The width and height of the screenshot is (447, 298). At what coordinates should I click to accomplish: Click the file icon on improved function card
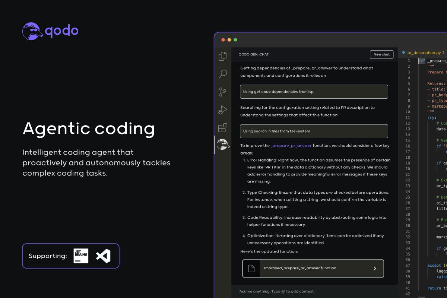(x=251, y=268)
